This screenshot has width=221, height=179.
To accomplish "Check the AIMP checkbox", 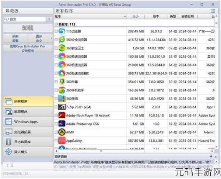I will click(56, 132).
